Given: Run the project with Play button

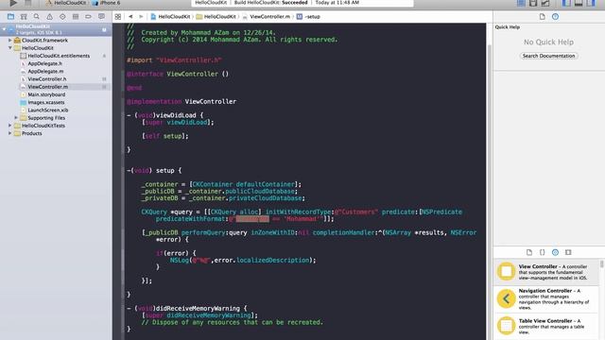Looking at the screenshot, I should click(13, 3).
